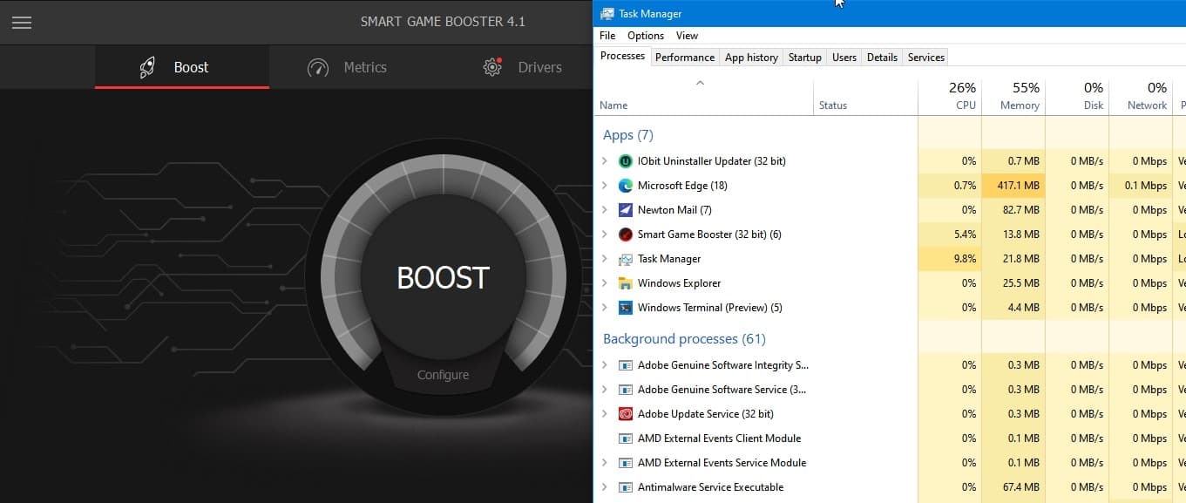
Task: Sort processes by the Network column
Action: pos(1141,97)
